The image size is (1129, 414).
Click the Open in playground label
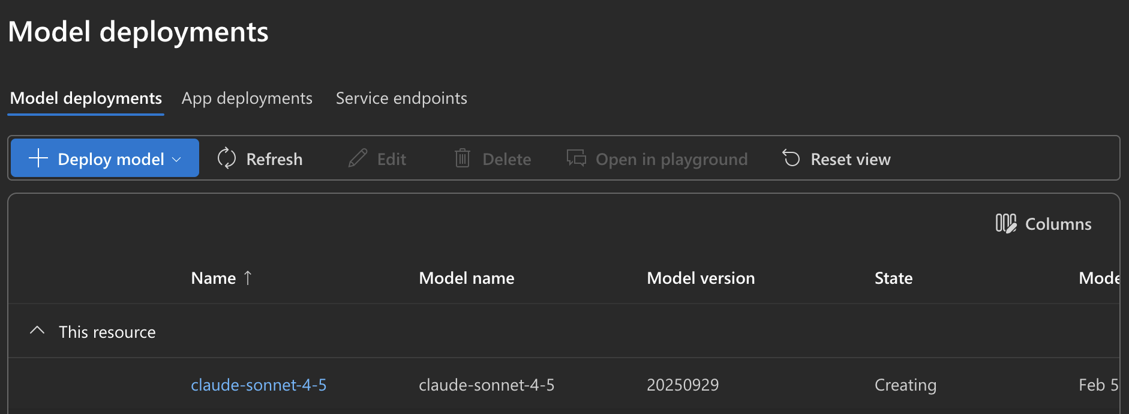click(x=672, y=159)
